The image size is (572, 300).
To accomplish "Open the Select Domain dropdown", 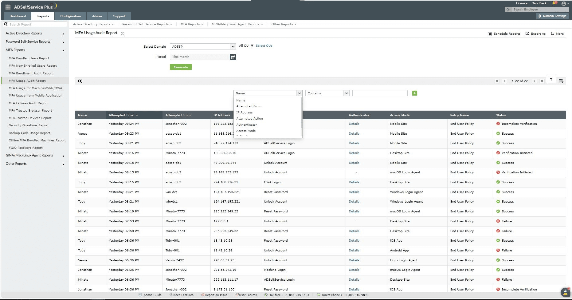I will 203,46.
